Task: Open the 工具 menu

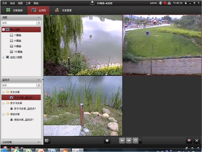Action: pyautogui.click(x=28, y=3)
